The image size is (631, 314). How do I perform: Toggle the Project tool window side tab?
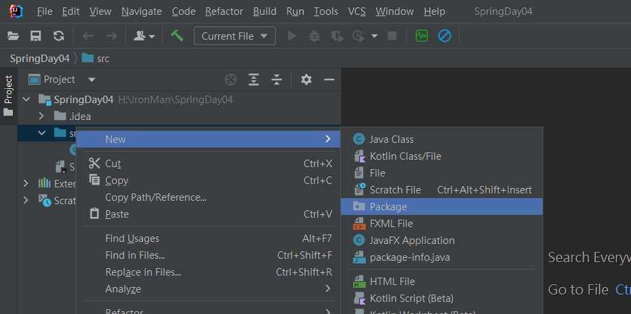coord(8,94)
